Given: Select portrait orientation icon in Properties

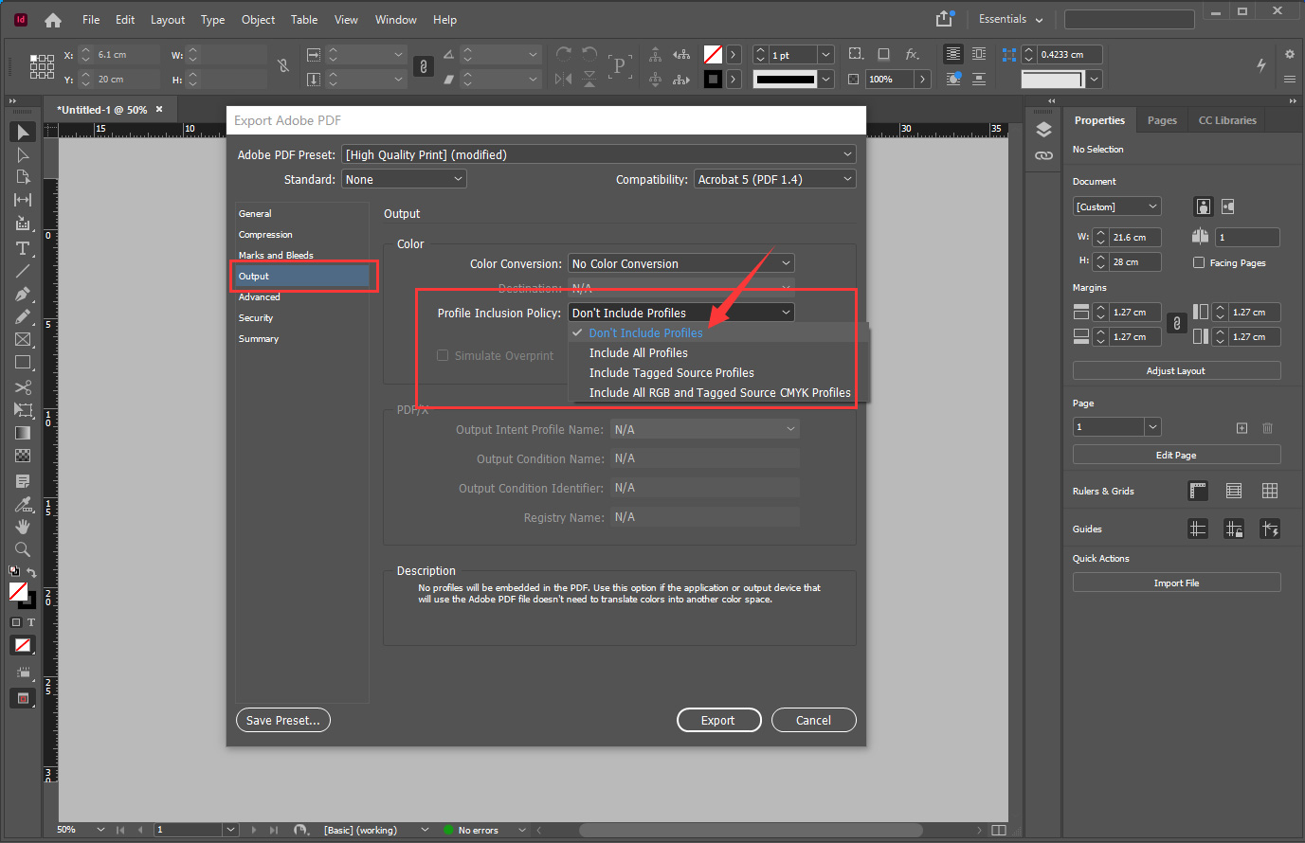Looking at the screenshot, I should point(1204,206).
